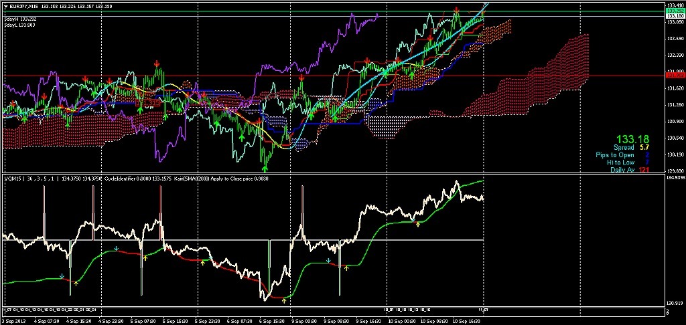Select the $dayL 131.903 label
Viewport: 686px width, 325px height.
coord(19,25)
